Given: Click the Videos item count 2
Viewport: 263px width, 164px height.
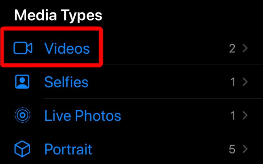Looking at the screenshot, I should click(x=232, y=49).
